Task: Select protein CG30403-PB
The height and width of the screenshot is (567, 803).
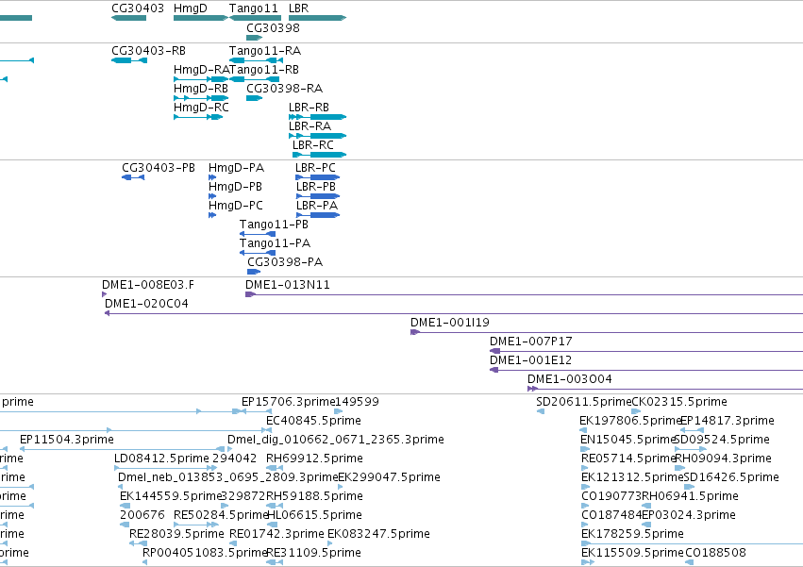Action: (x=159, y=168)
